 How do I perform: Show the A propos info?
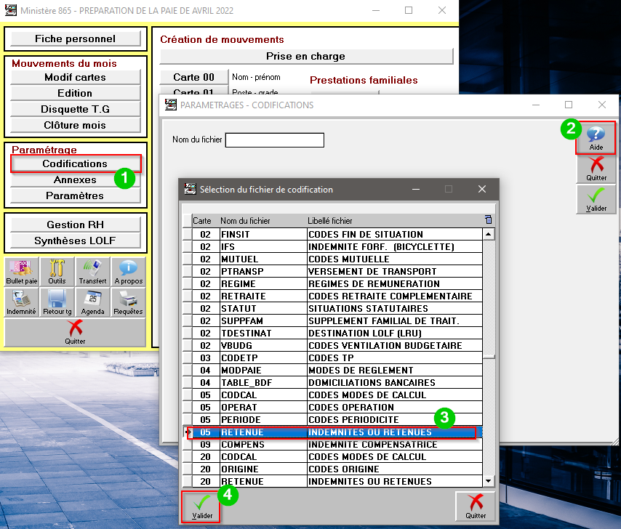pyautogui.click(x=129, y=272)
